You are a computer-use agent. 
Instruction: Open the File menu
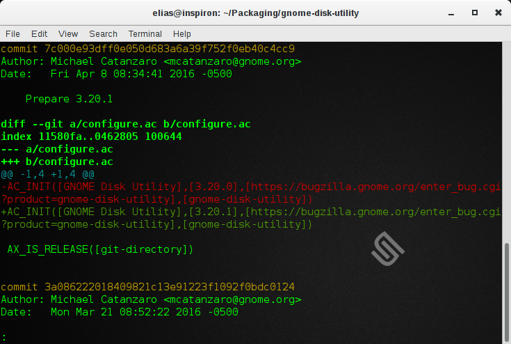coord(13,33)
